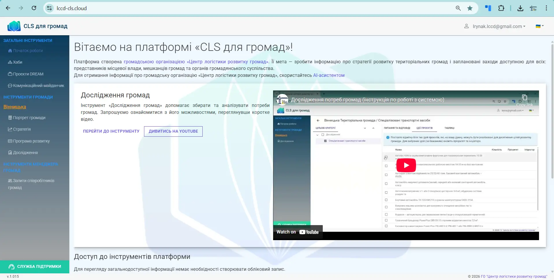Screen dimensions: 554x280
Task: Bookmark this page with the star icon
Action: click(x=470, y=8)
